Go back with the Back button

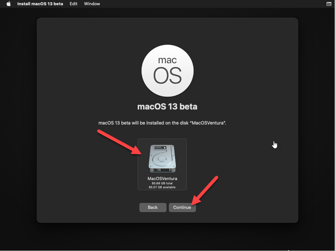pos(153,208)
